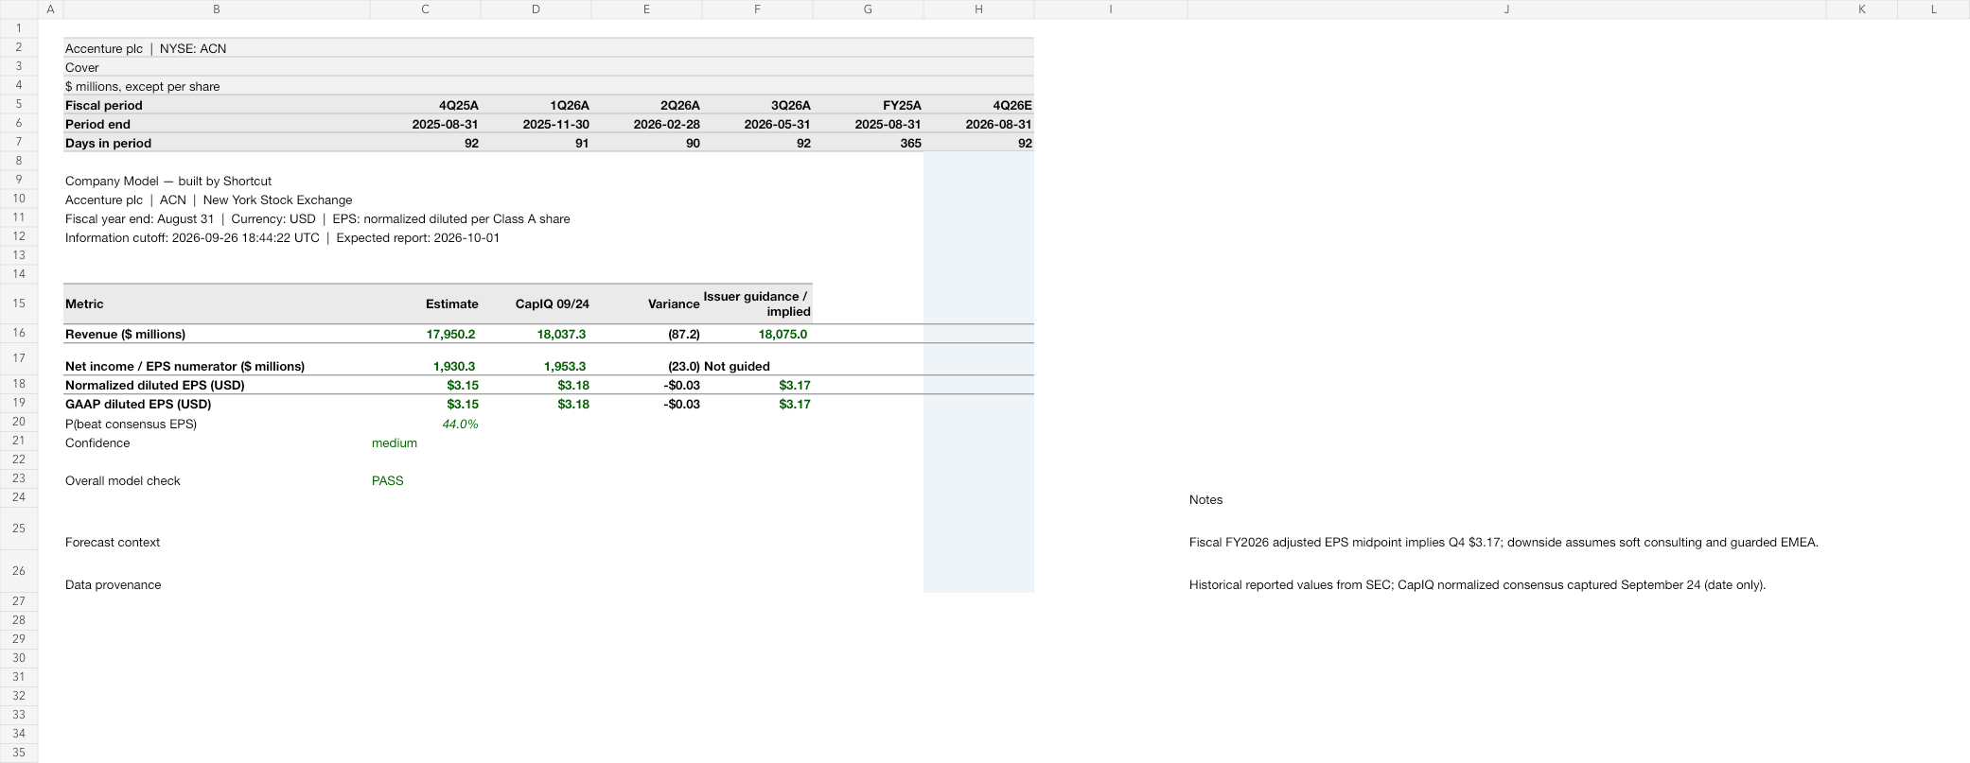Click the 'Revenue ($ millions)' label cell
Screen dimensions: 1970x763
217,334
